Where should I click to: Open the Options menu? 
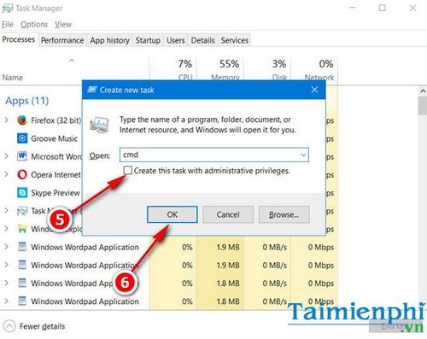point(34,25)
